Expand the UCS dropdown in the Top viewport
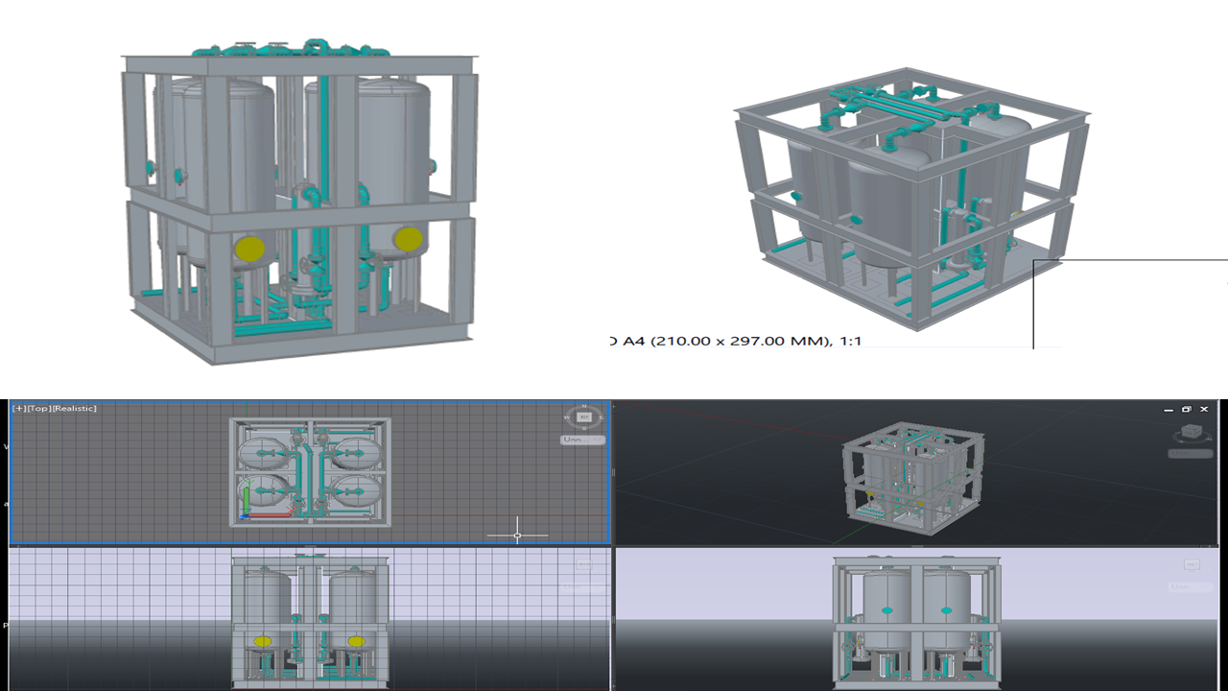 [x=583, y=440]
